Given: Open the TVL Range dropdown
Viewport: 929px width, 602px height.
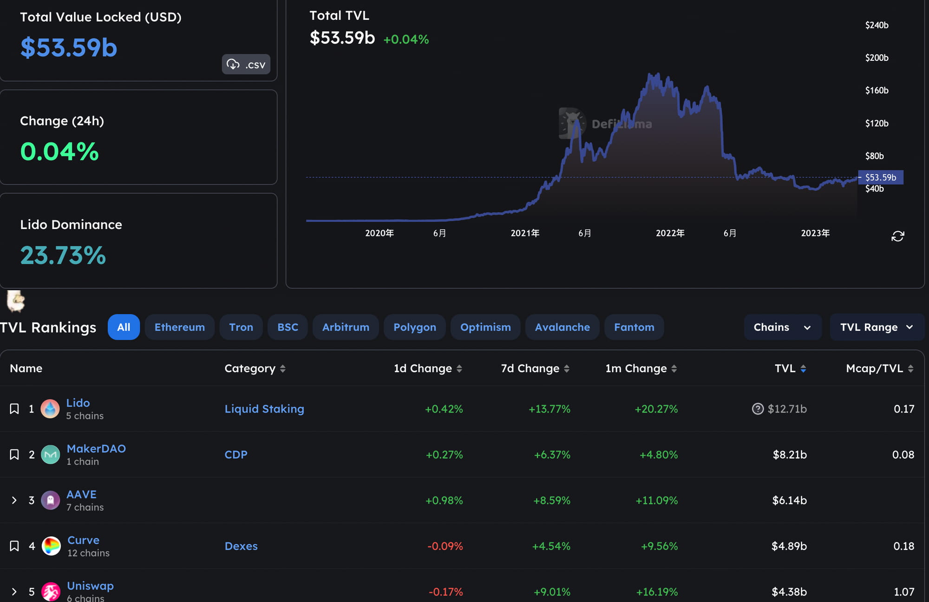Looking at the screenshot, I should [x=877, y=327].
